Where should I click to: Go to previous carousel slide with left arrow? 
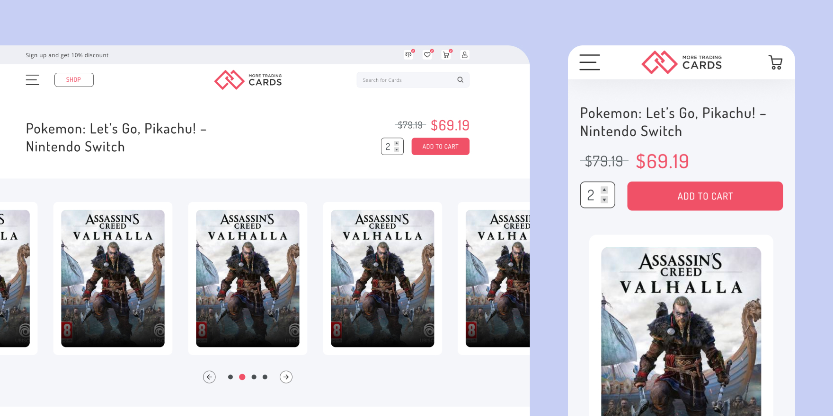point(209,377)
